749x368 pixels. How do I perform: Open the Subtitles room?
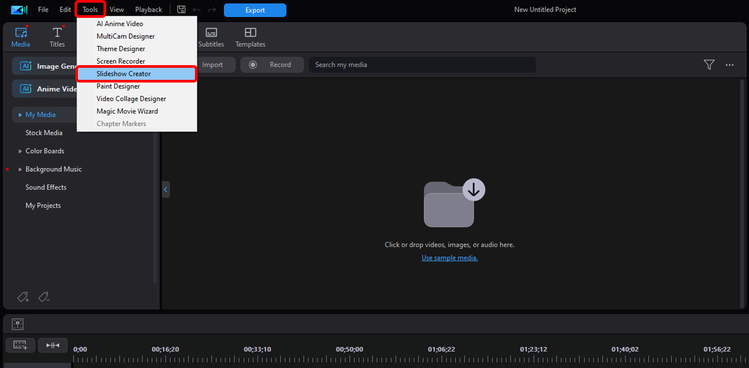(x=211, y=37)
